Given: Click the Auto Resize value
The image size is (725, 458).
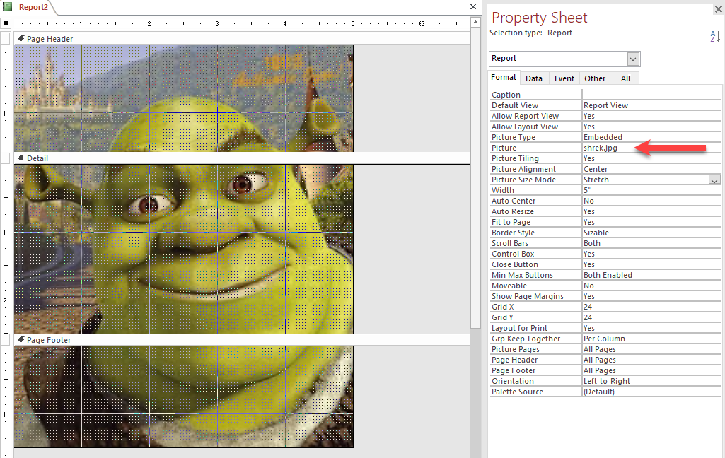Looking at the screenshot, I should coord(651,211).
